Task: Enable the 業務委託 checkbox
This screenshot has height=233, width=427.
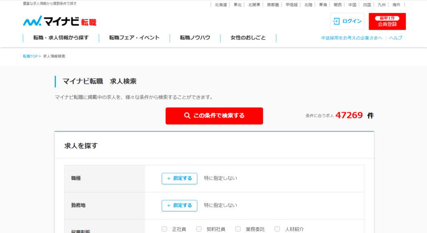Action: coord(238,229)
